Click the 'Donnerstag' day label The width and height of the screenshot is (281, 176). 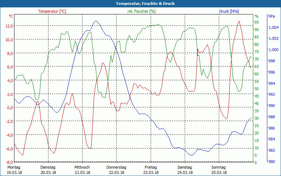[116, 168]
